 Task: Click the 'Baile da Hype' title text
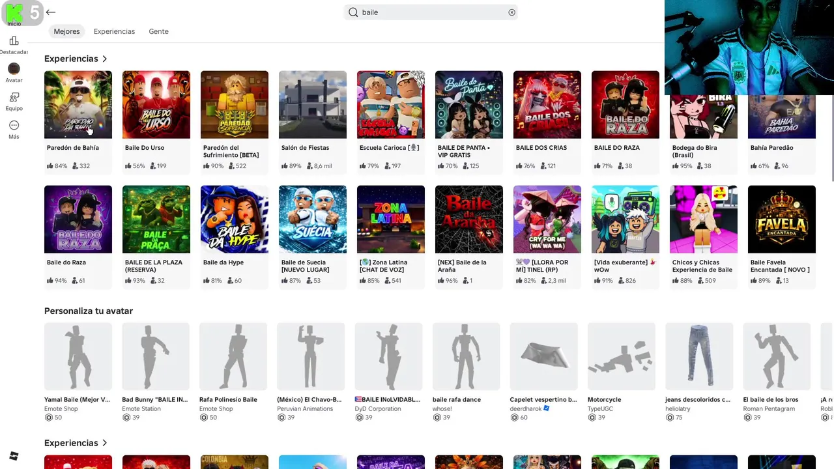223,263
